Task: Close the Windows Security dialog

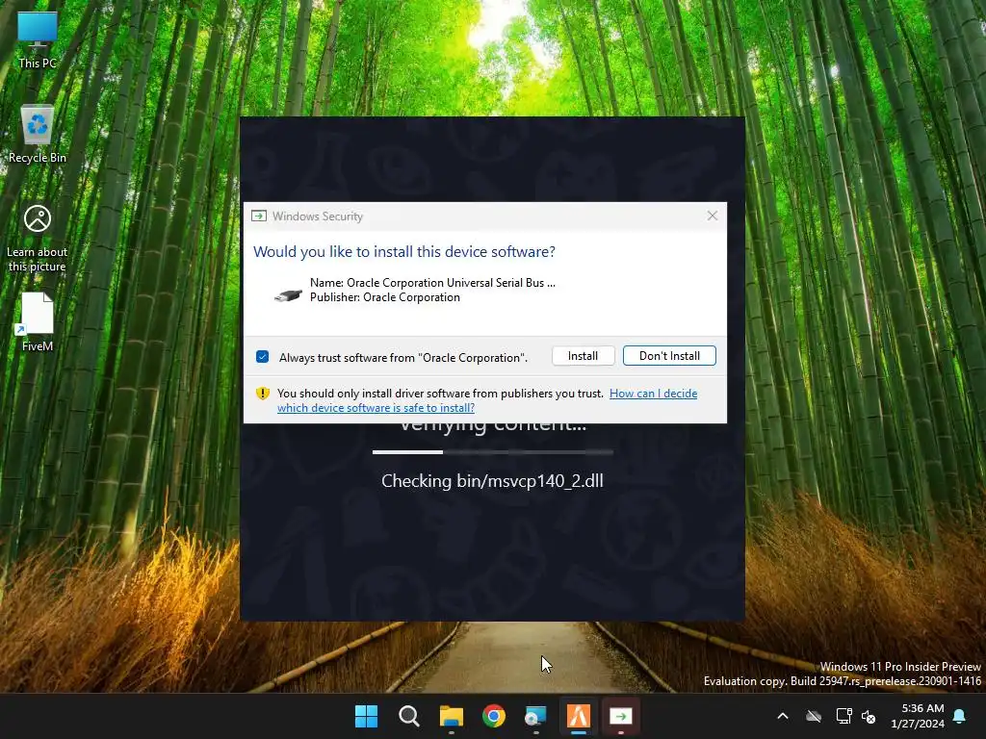Action: coord(712,216)
